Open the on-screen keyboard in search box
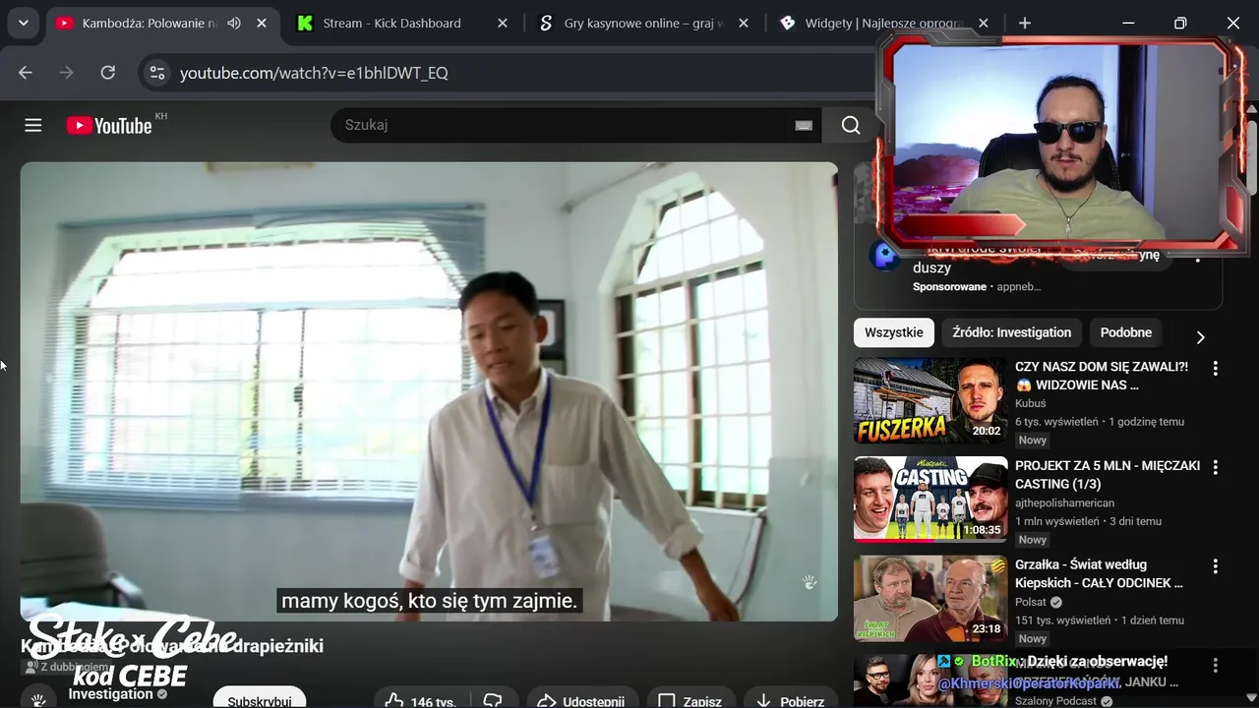Screen dimensions: 1259x708 coord(804,125)
